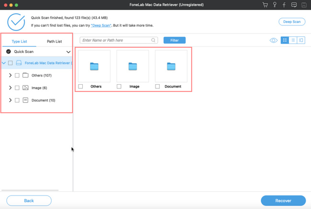Switch to list view
Viewport: 311px width, 209px height.
(293, 40)
